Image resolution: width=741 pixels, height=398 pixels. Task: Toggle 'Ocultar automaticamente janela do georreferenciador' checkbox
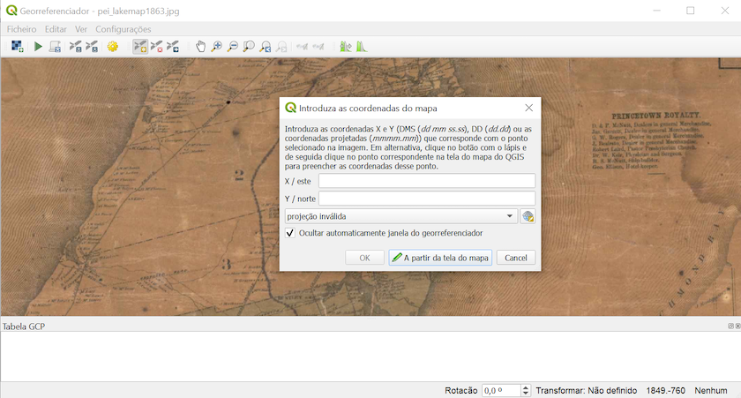290,233
